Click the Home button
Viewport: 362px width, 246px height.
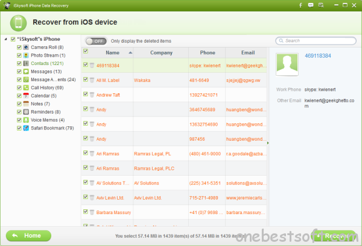click(x=28, y=236)
